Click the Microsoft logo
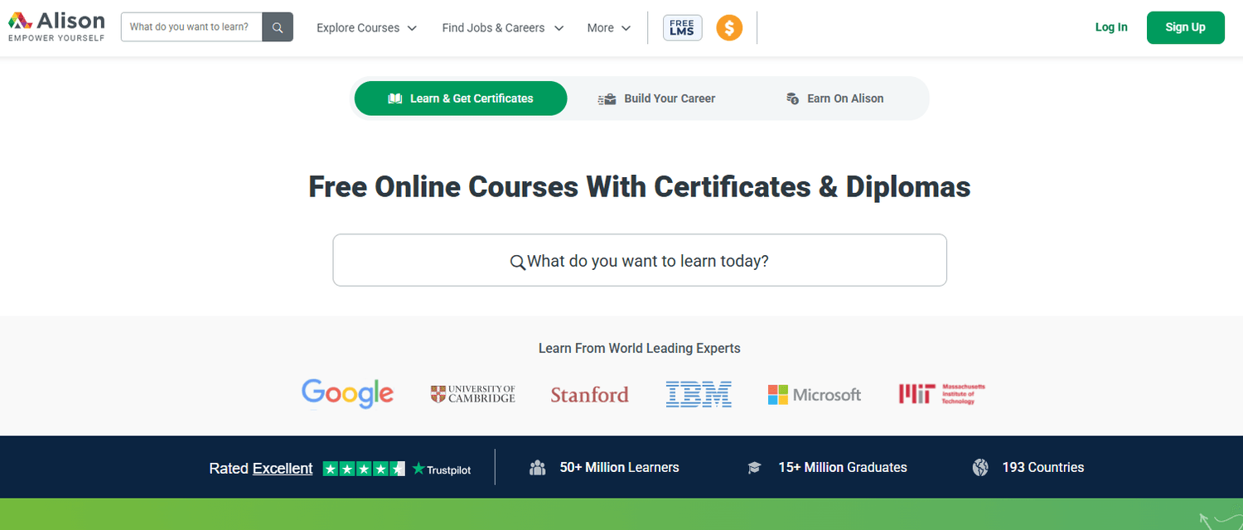The image size is (1243, 530). (x=815, y=395)
